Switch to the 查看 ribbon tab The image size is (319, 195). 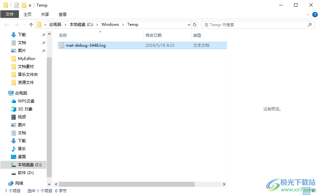click(63, 14)
